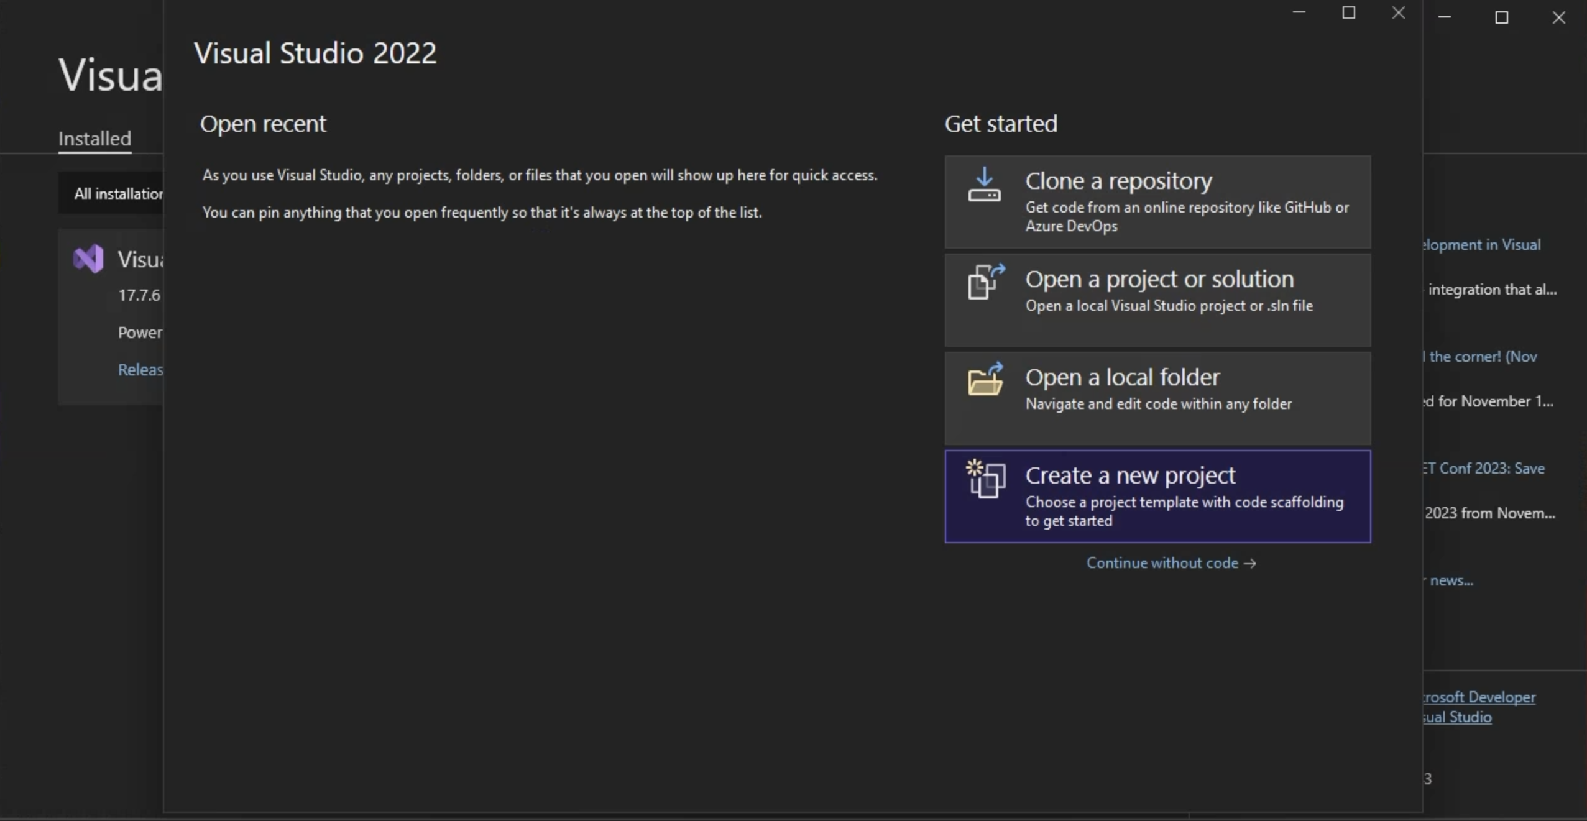The height and width of the screenshot is (821, 1587).
Task: Maximize the Visual Studio Installer window
Action: click(x=1501, y=17)
